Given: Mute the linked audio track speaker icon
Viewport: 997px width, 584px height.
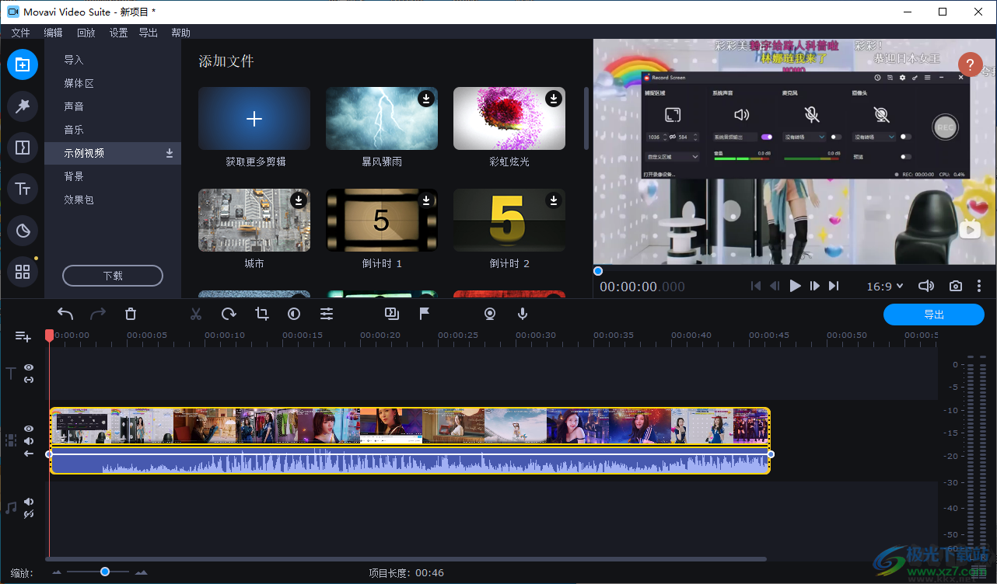Looking at the screenshot, I should (28, 440).
